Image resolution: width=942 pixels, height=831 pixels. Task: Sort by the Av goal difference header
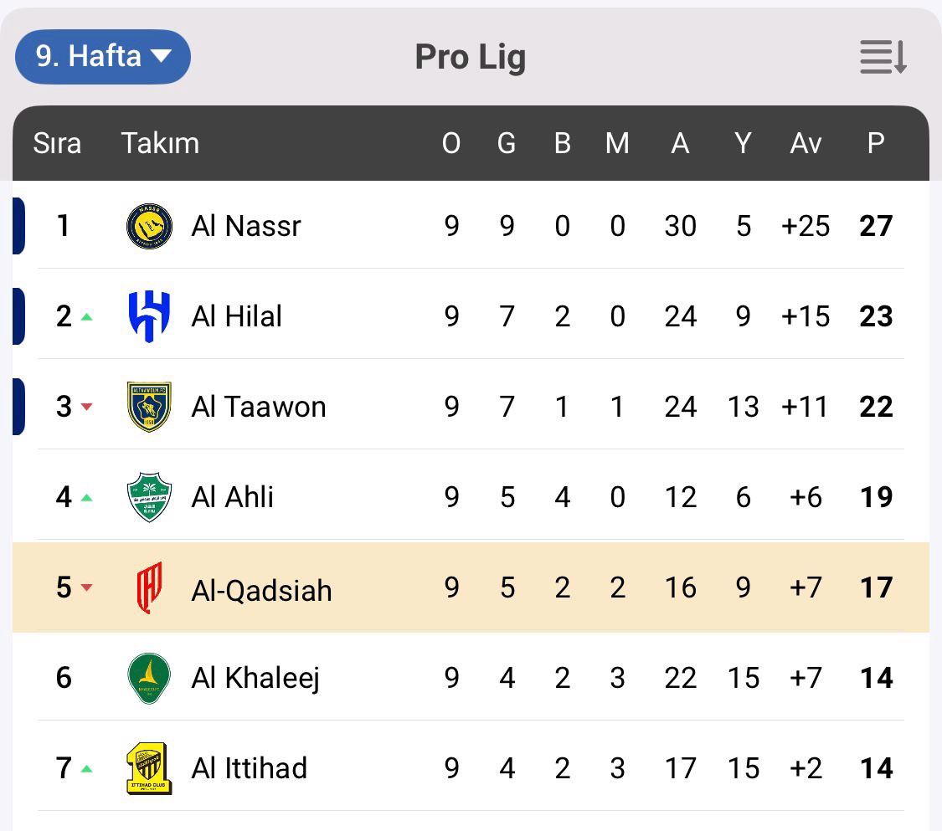(x=805, y=143)
